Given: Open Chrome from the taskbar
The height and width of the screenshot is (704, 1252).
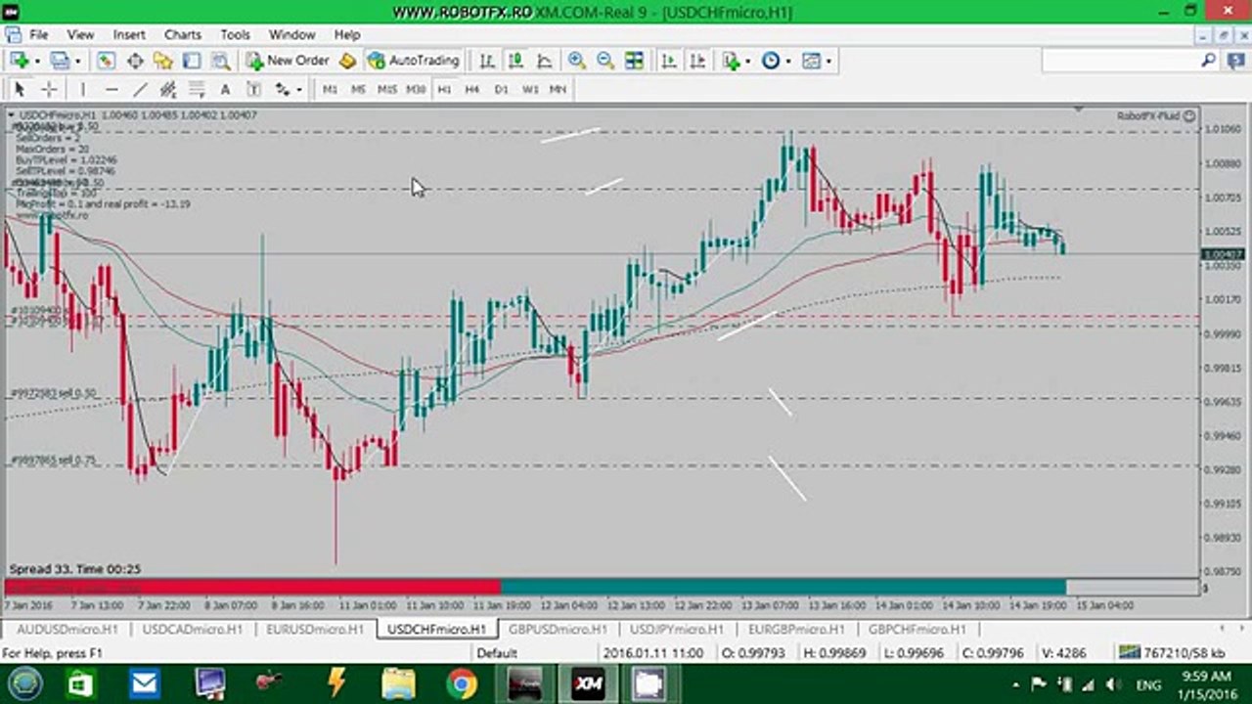Looking at the screenshot, I should (462, 682).
